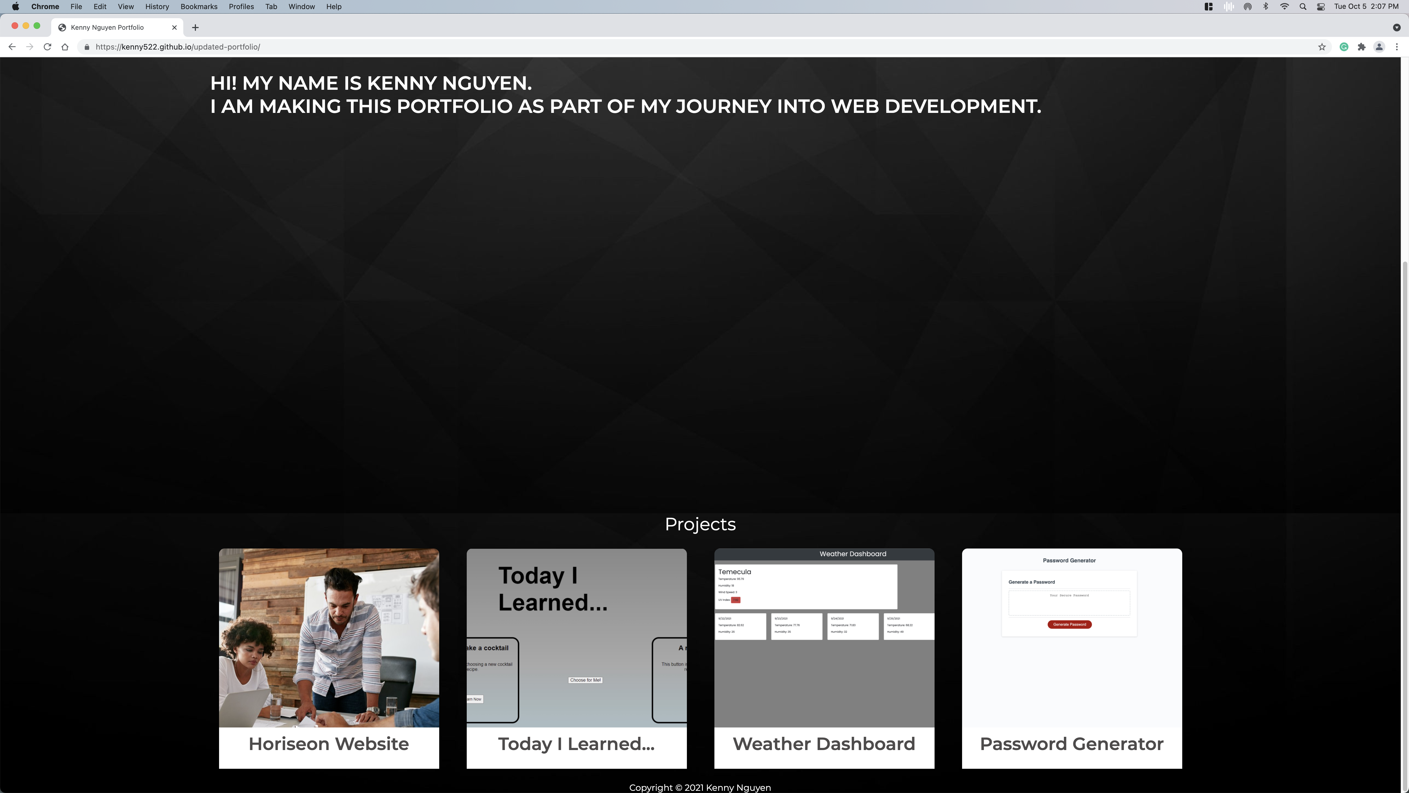Click the address bar URL
The width and height of the screenshot is (1409, 793).
178,47
